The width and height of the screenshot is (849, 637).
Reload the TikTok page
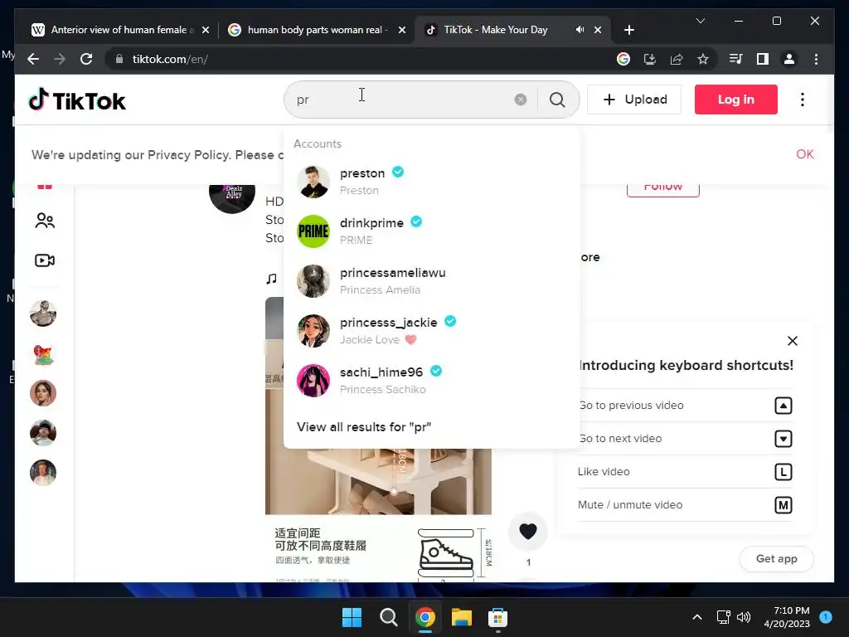[86, 59]
